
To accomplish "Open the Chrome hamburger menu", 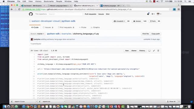I will pos(179,9).
